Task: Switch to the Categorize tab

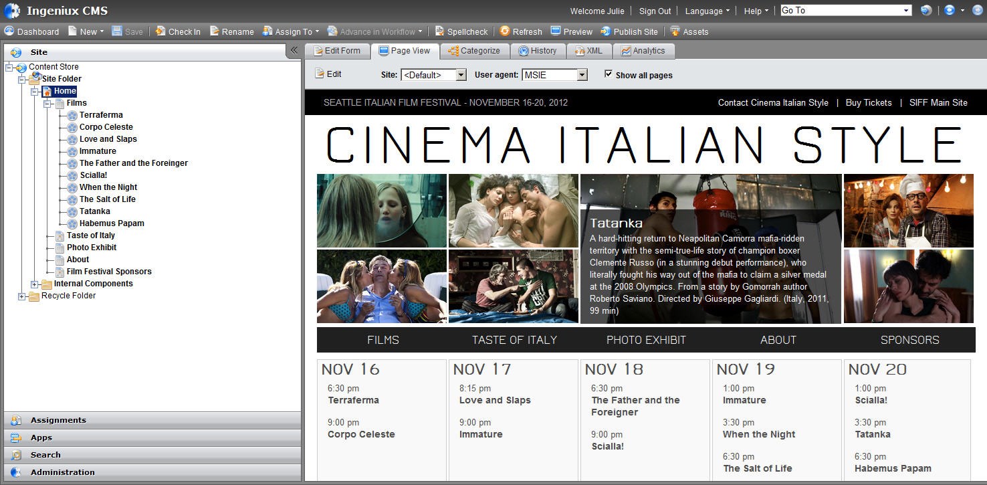Action: click(x=474, y=51)
